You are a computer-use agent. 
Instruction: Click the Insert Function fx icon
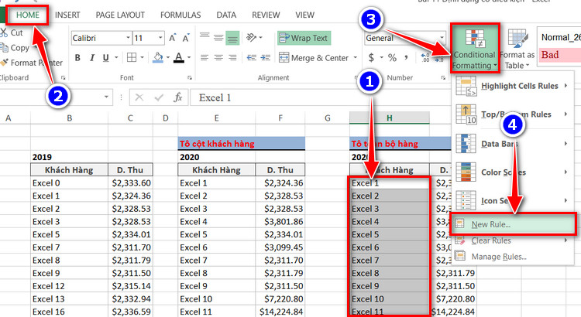(x=178, y=97)
